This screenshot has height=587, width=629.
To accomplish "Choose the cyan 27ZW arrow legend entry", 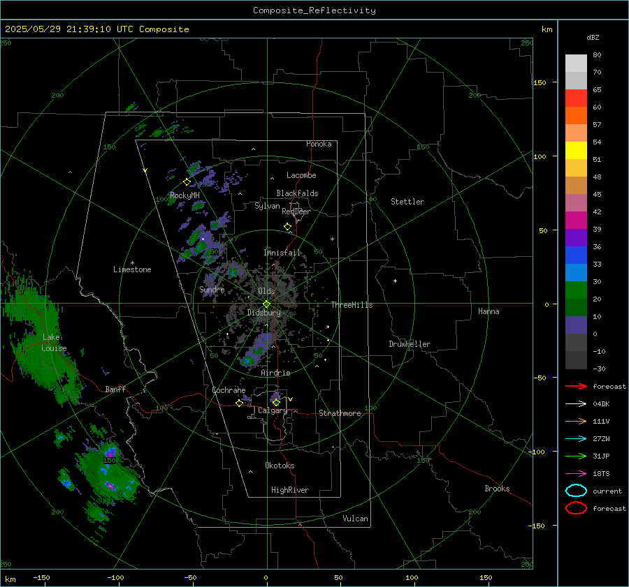I will pyautogui.click(x=576, y=439).
